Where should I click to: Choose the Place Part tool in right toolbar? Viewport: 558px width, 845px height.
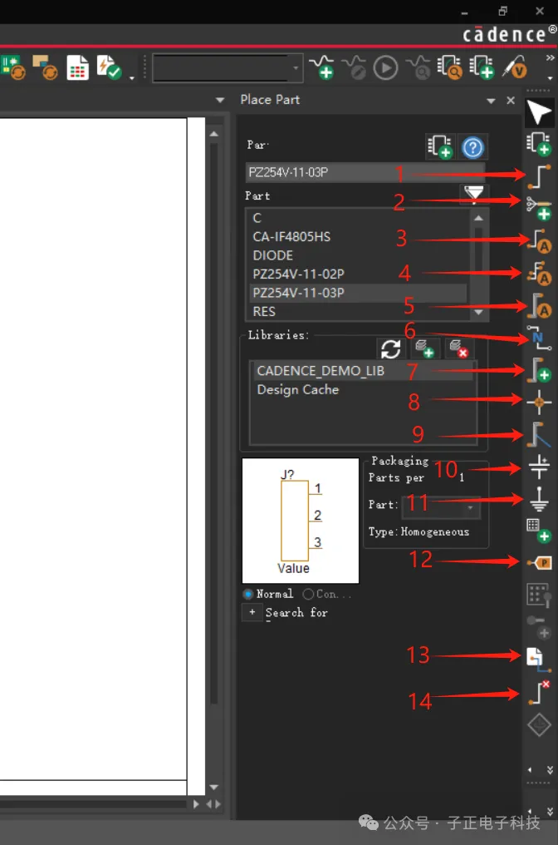pos(539,143)
